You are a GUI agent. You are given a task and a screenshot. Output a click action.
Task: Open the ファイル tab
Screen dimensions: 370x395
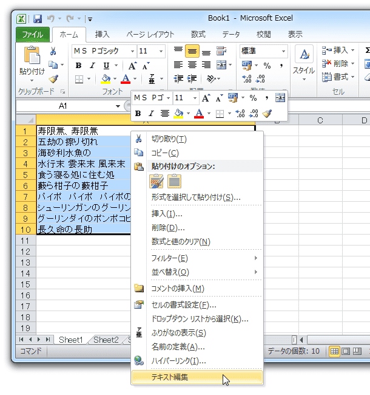[33, 35]
